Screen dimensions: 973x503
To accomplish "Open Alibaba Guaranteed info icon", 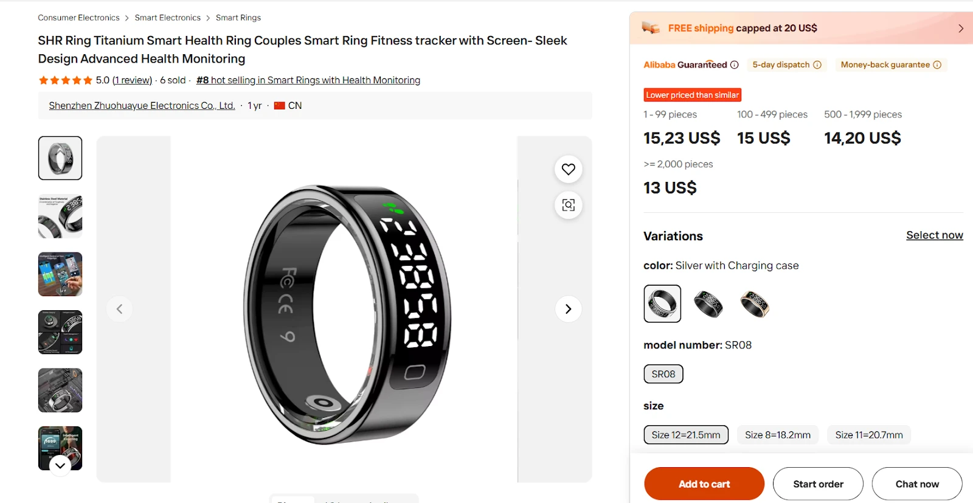I will 734,65.
